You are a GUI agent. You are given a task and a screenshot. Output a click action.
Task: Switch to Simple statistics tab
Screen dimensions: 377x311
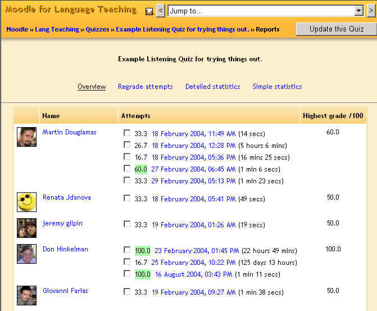click(277, 87)
